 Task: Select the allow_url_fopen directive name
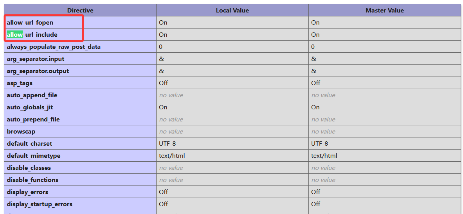click(x=30, y=23)
